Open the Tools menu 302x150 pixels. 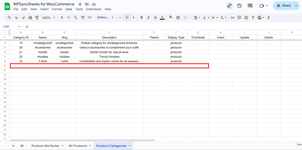coord(79,9)
